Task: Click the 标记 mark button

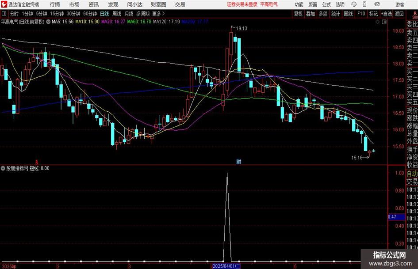Action: 373,14
